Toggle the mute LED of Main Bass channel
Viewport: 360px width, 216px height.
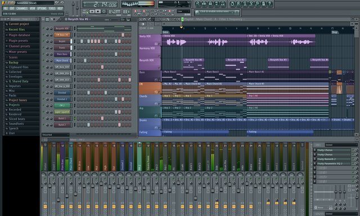coord(44,54)
